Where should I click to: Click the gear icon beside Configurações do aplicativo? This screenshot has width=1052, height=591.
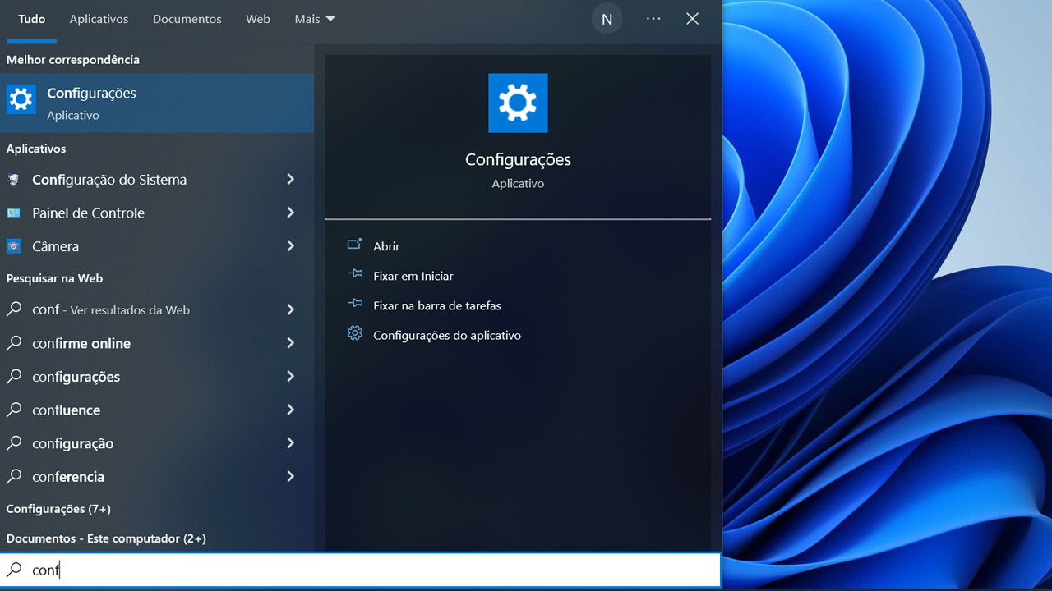(x=354, y=333)
